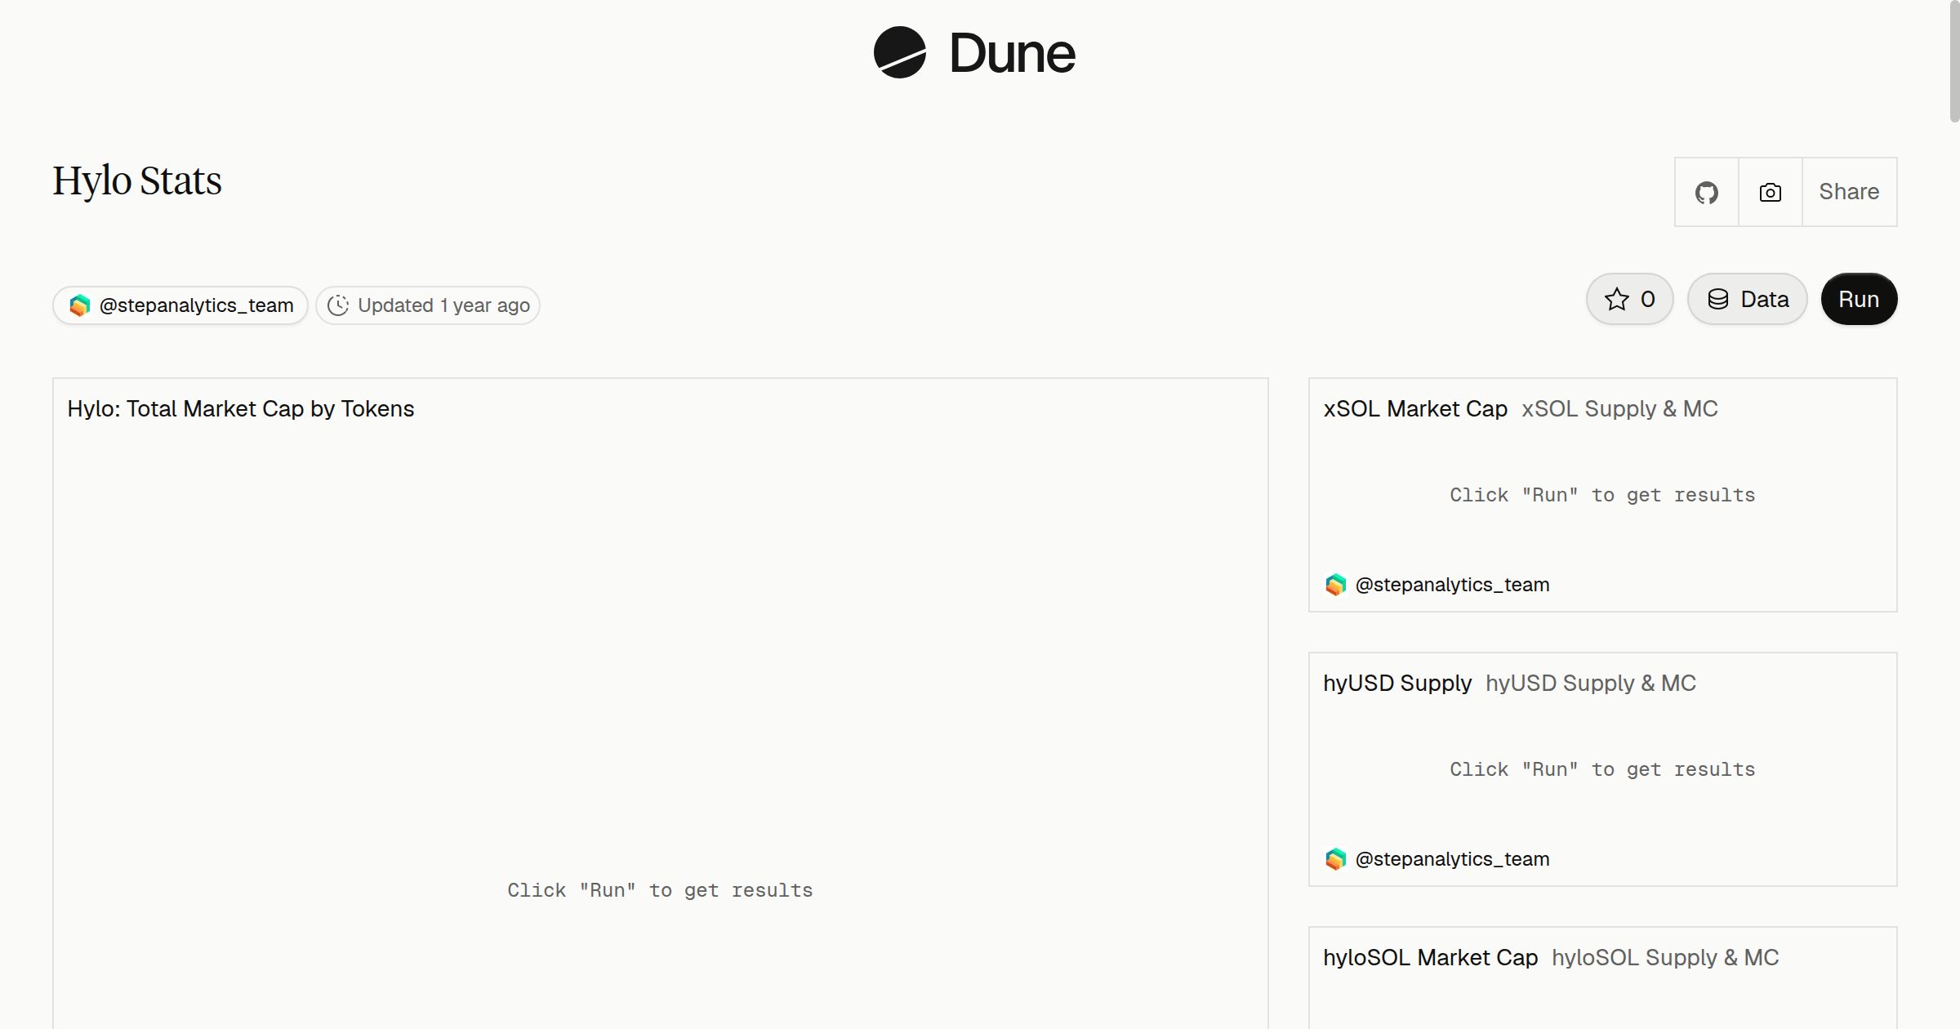The height and width of the screenshot is (1029, 1960).
Task: Open hyUSD Supply & MC query link
Action: 1591,683
